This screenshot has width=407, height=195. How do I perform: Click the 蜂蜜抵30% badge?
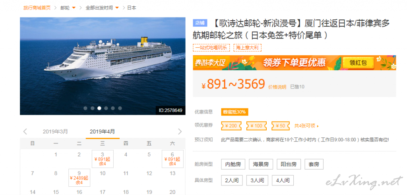[x=235, y=112]
